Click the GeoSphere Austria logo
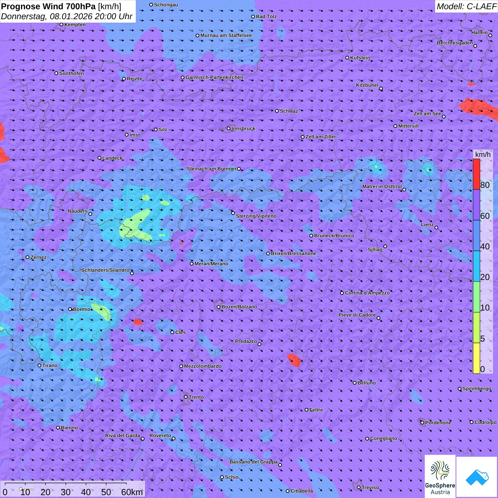This screenshot has width=498, height=498. 440,476
